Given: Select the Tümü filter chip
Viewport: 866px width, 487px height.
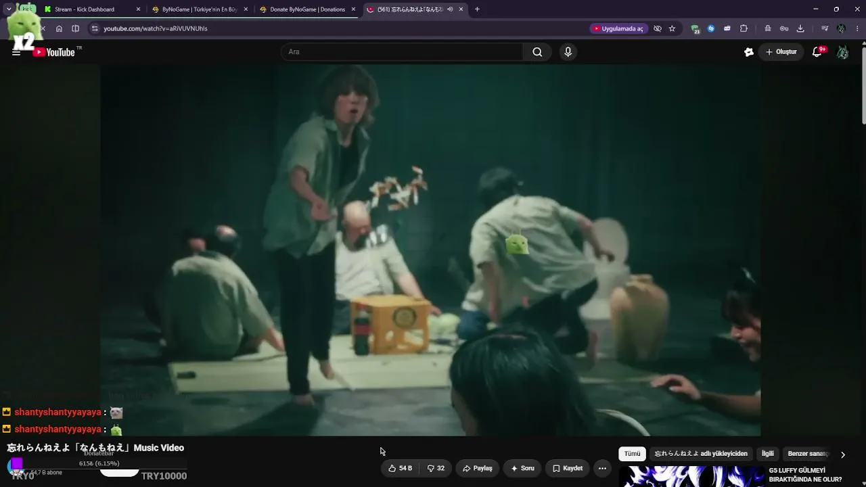Looking at the screenshot, I should click(x=632, y=454).
